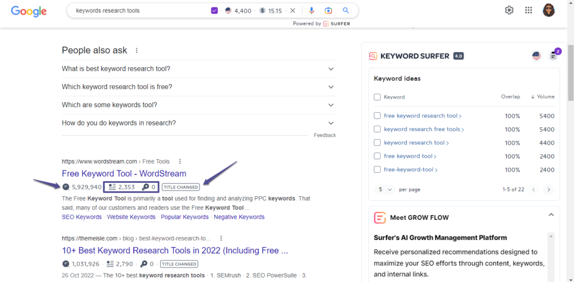Click the word count icon beside 2,353

(x=112, y=187)
